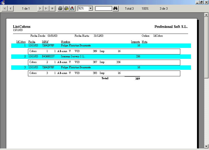
Task: Restore the report window size
Action: coord(201,2)
